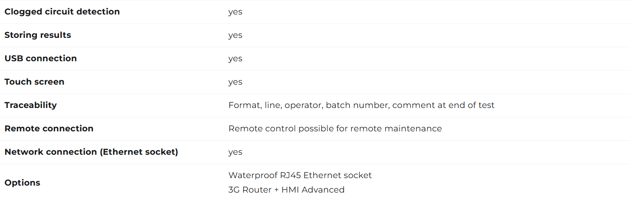Click "batch number" in the Traceability value
Image resolution: width=630 pixels, height=201 pixels.
coord(357,105)
